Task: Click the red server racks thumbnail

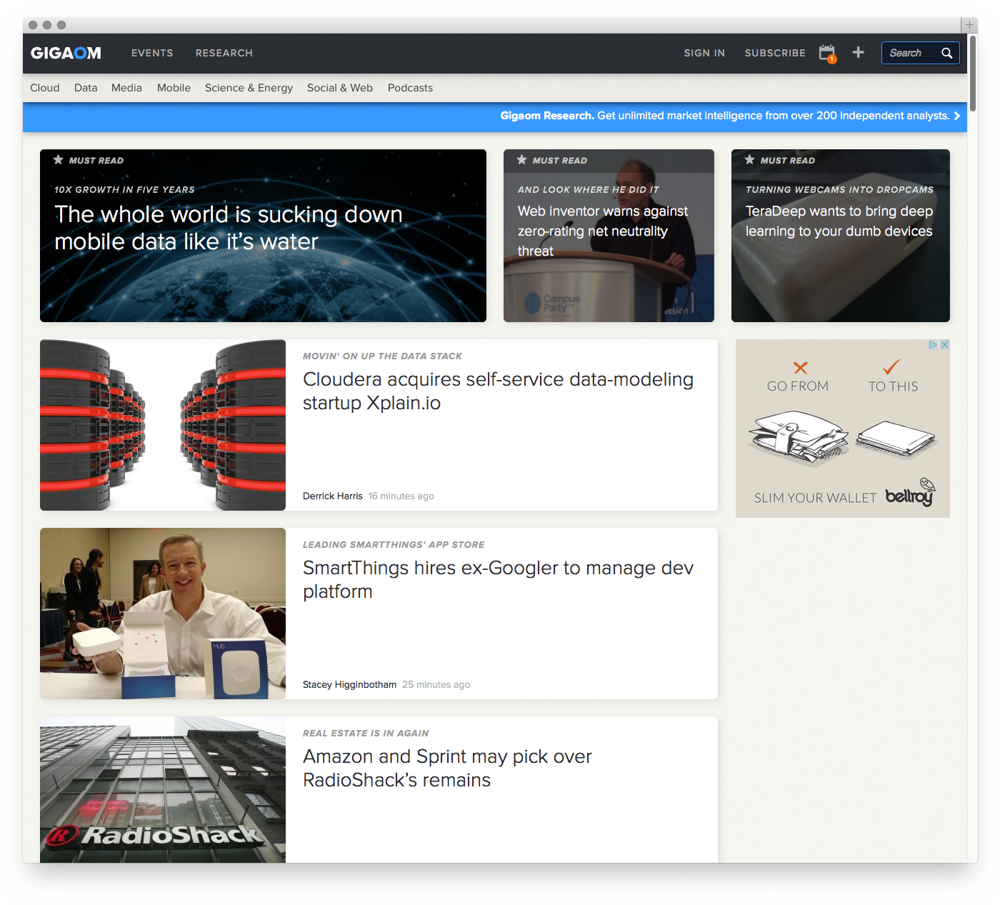Action: pyautogui.click(x=163, y=425)
